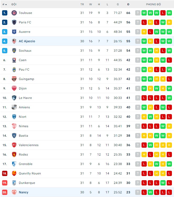Click the Nancy club logo

click(14, 192)
